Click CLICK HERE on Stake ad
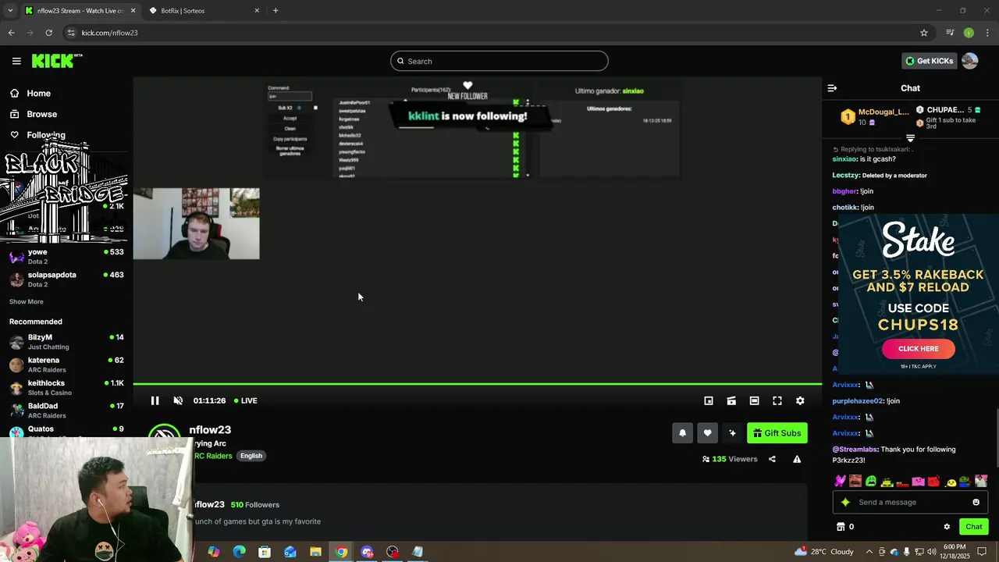This screenshot has width=999, height=562. click(x=918, y=349)
